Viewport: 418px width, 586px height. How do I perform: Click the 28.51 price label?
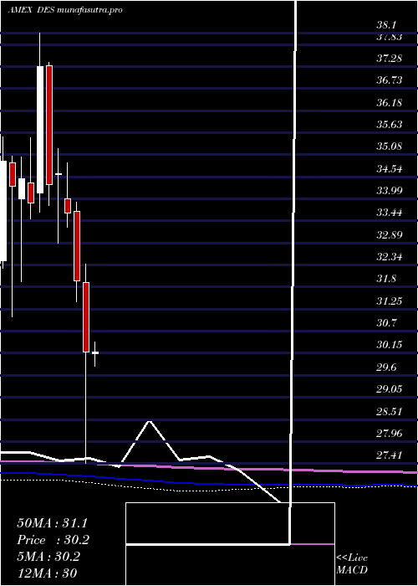[x=389, y=412]
